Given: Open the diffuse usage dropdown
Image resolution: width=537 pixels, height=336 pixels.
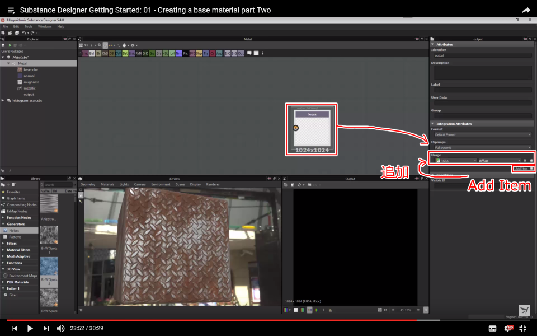Looking at the screenshot, I should click(500, 161).
